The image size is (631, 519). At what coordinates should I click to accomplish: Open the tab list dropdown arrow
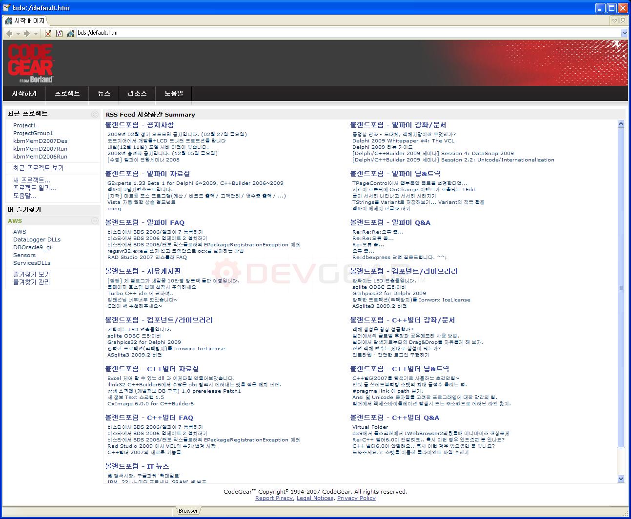615,20
